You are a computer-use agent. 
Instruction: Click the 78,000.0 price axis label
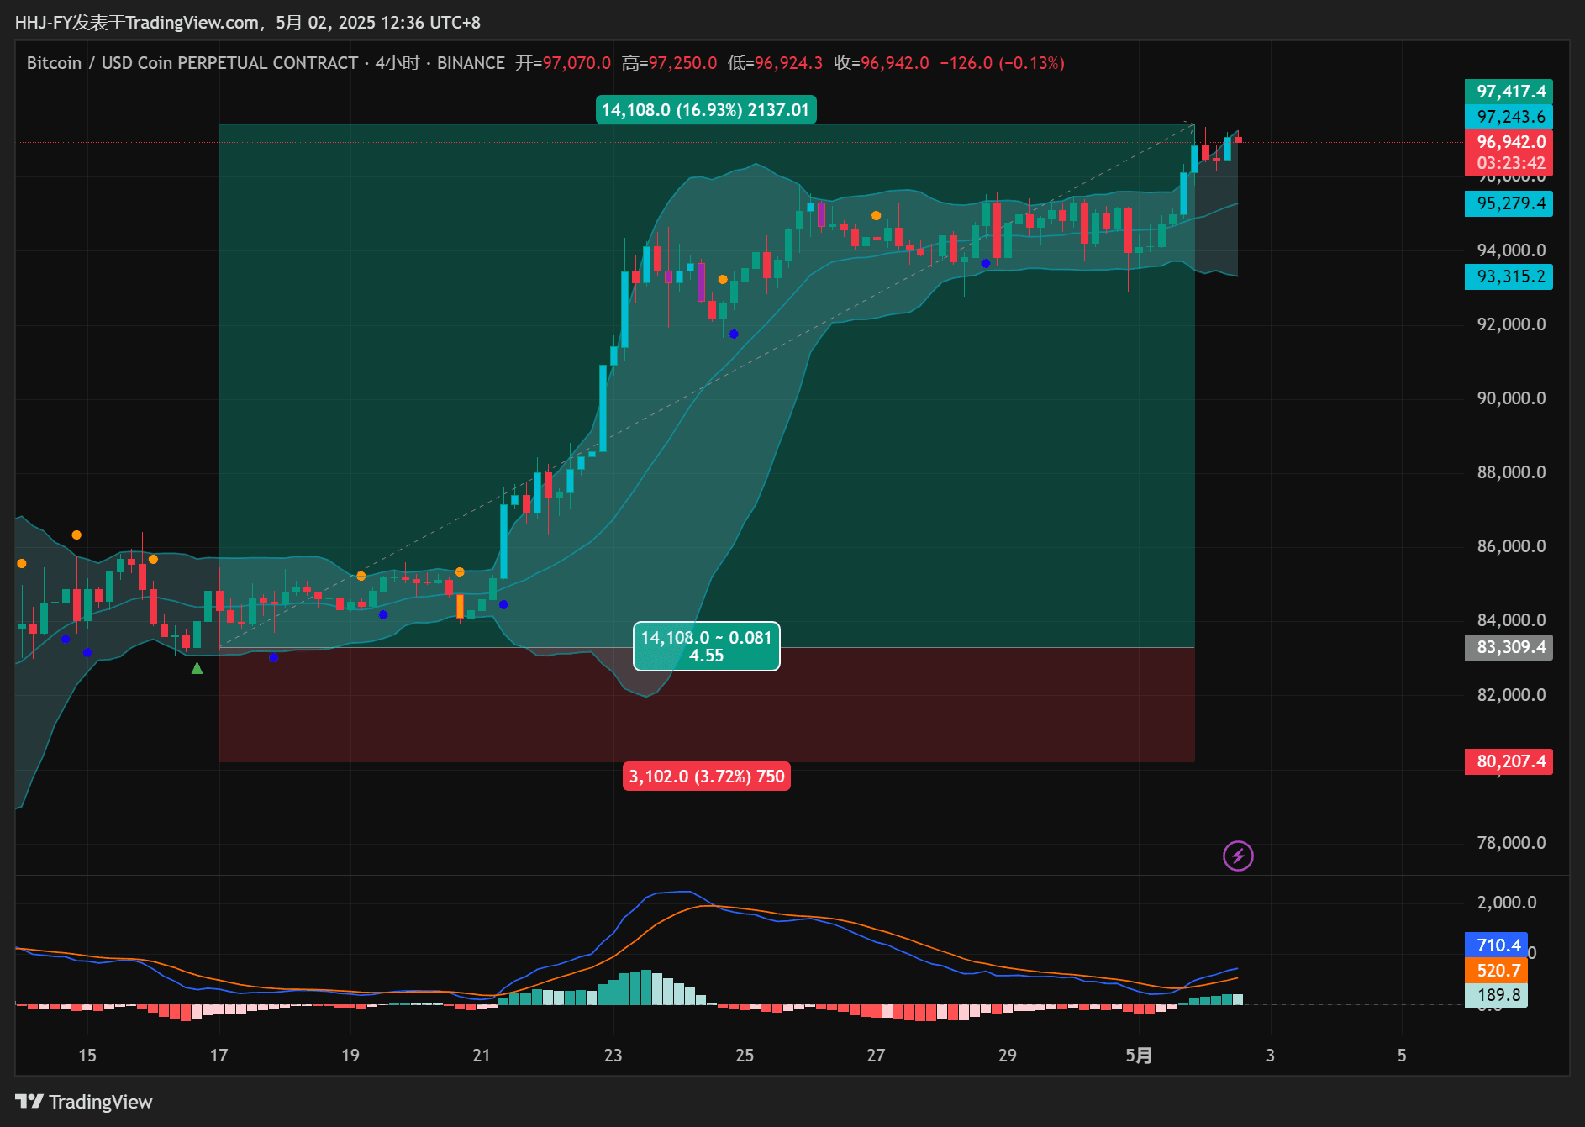coord(1511,843)
